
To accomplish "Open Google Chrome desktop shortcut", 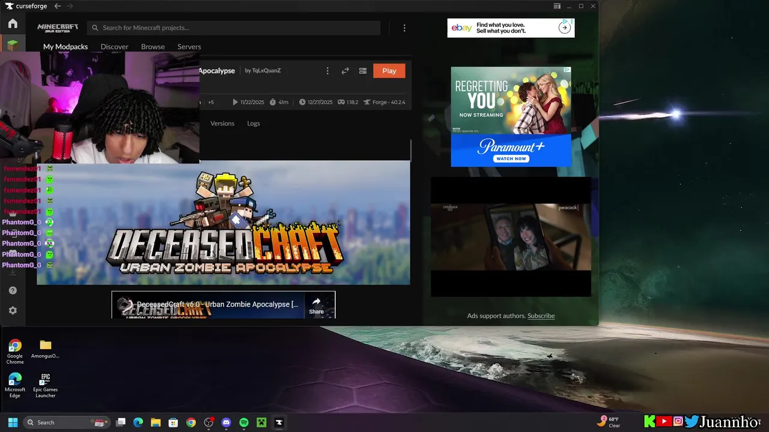I will coord(15,352).
